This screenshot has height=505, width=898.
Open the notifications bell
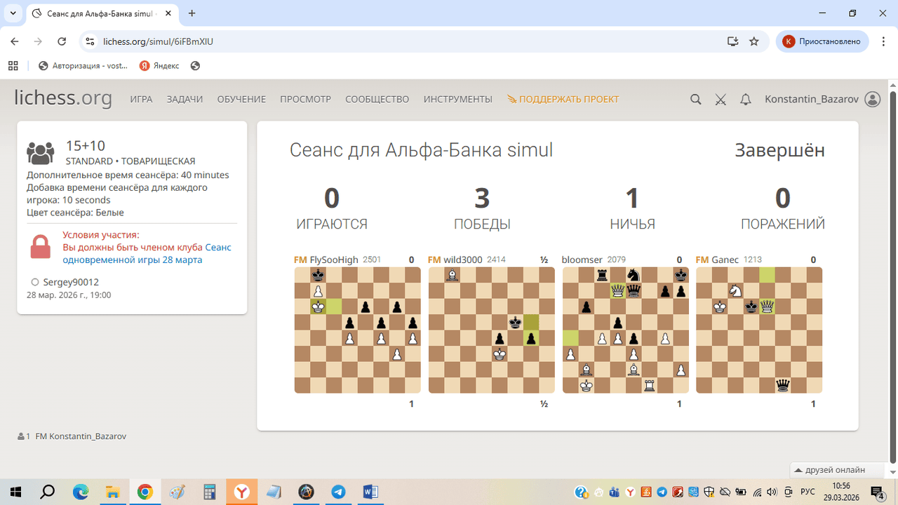click(x=746, y=100)
